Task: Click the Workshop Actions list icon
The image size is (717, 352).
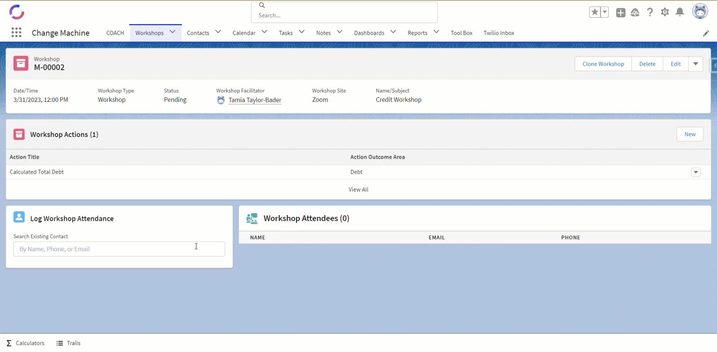Action: 19,134
